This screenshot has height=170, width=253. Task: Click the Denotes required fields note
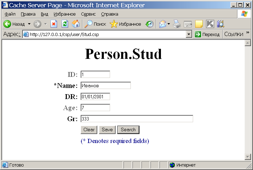click(115, 141)
